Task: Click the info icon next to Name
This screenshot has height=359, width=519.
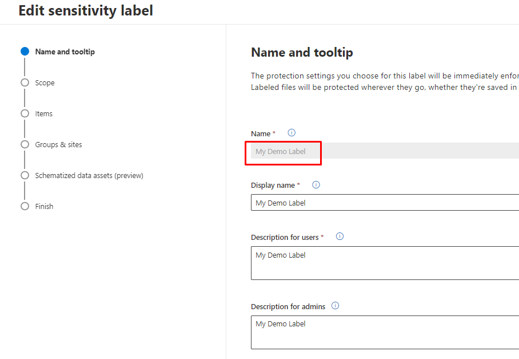Action: [292, 133]
